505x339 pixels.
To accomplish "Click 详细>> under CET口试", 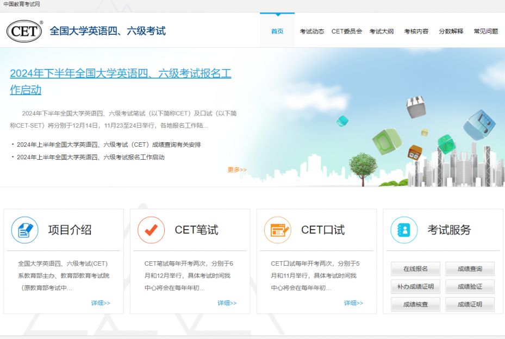I will pos(353,303).
